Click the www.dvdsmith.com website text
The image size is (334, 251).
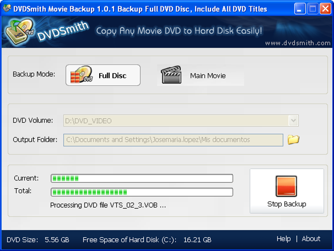(x=298, y=43)
